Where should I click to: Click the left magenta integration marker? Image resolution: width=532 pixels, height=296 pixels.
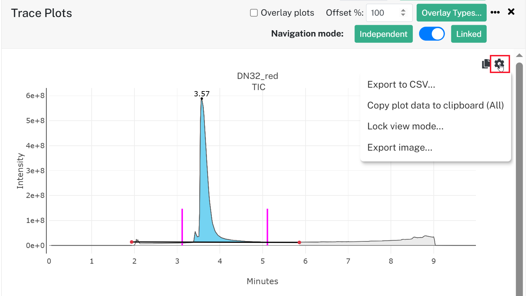182,227
